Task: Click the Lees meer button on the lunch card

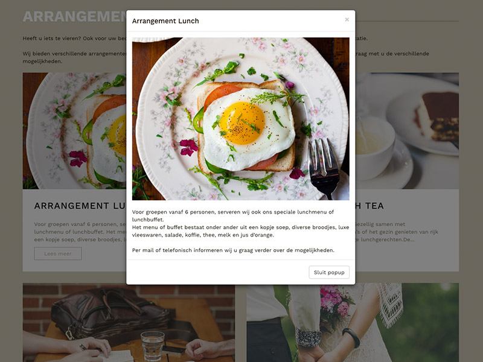Action: 58,253
